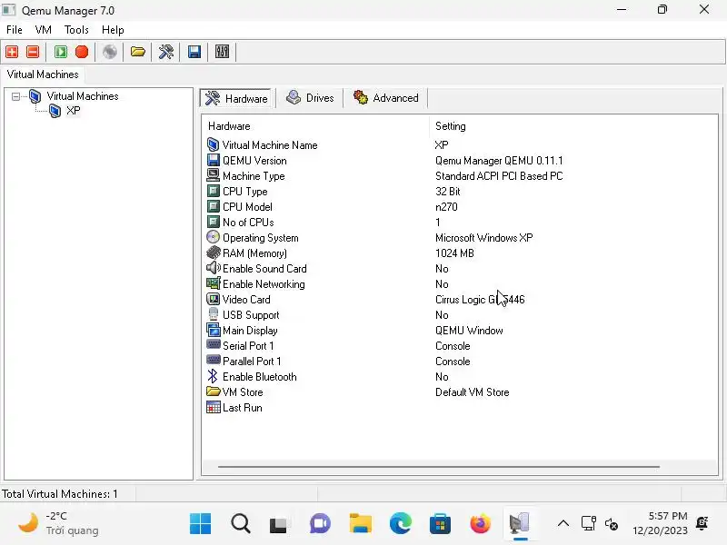
Task: Click the CPU Type chip icon
Action: pyautogui.click(x=213, y=191)
